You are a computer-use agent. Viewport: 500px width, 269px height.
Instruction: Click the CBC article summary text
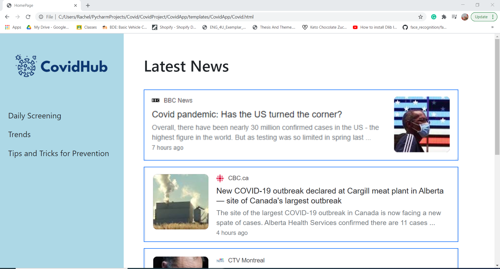329,218
